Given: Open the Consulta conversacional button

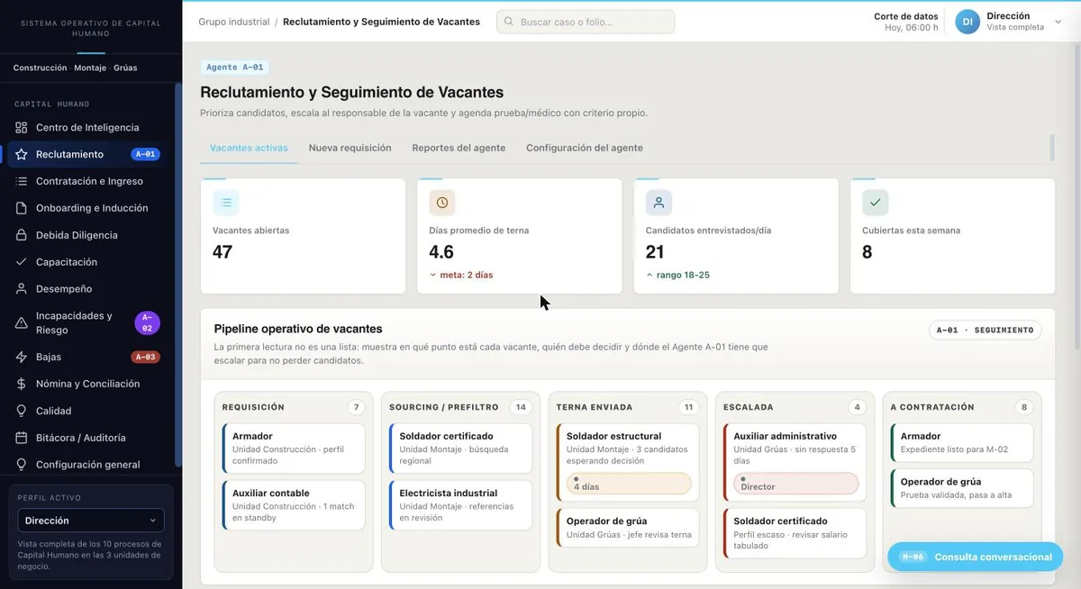Looking at the screenshot, I should pyautogui.click(x=976, y=557).
